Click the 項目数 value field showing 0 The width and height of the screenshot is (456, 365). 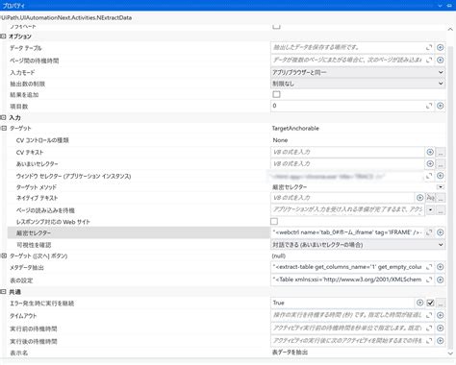point(347,106)
